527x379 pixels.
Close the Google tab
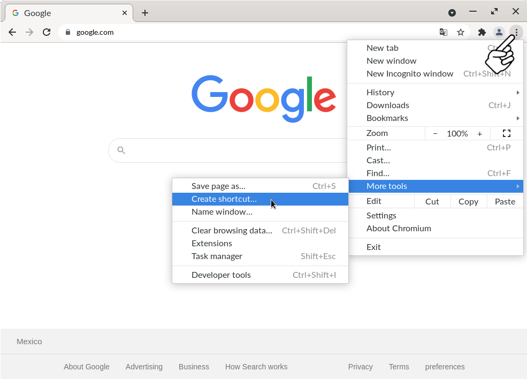(124, 13)
